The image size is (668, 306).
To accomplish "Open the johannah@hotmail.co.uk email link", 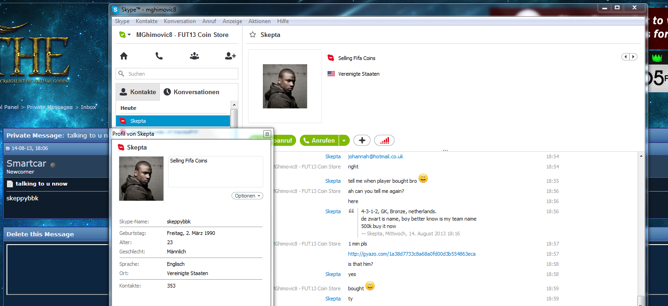I will click(376, 156).
